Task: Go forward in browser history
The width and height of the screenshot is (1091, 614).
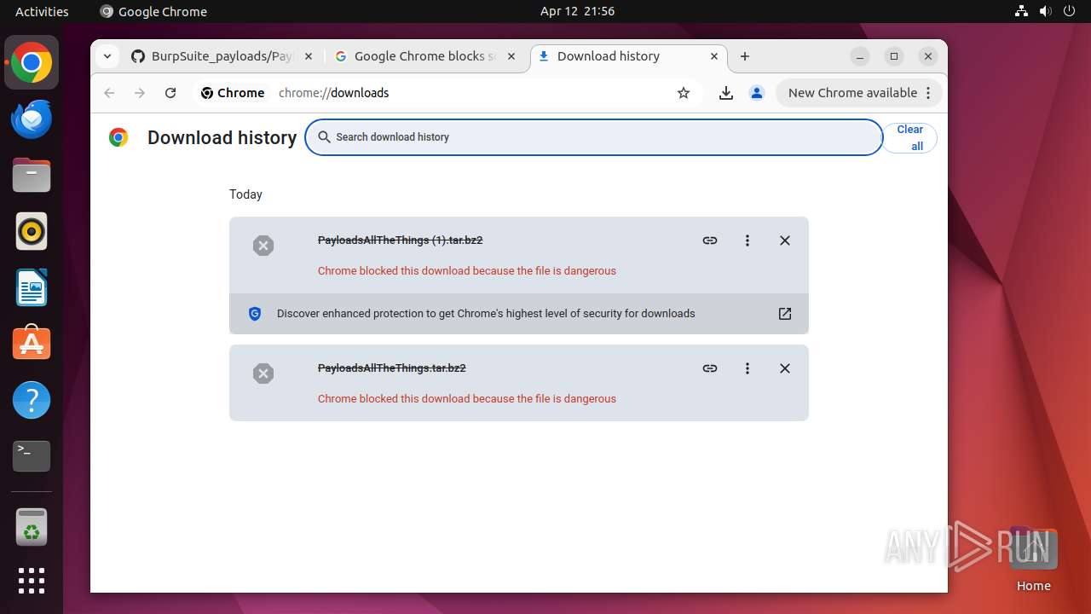Action: coord(140,93)
